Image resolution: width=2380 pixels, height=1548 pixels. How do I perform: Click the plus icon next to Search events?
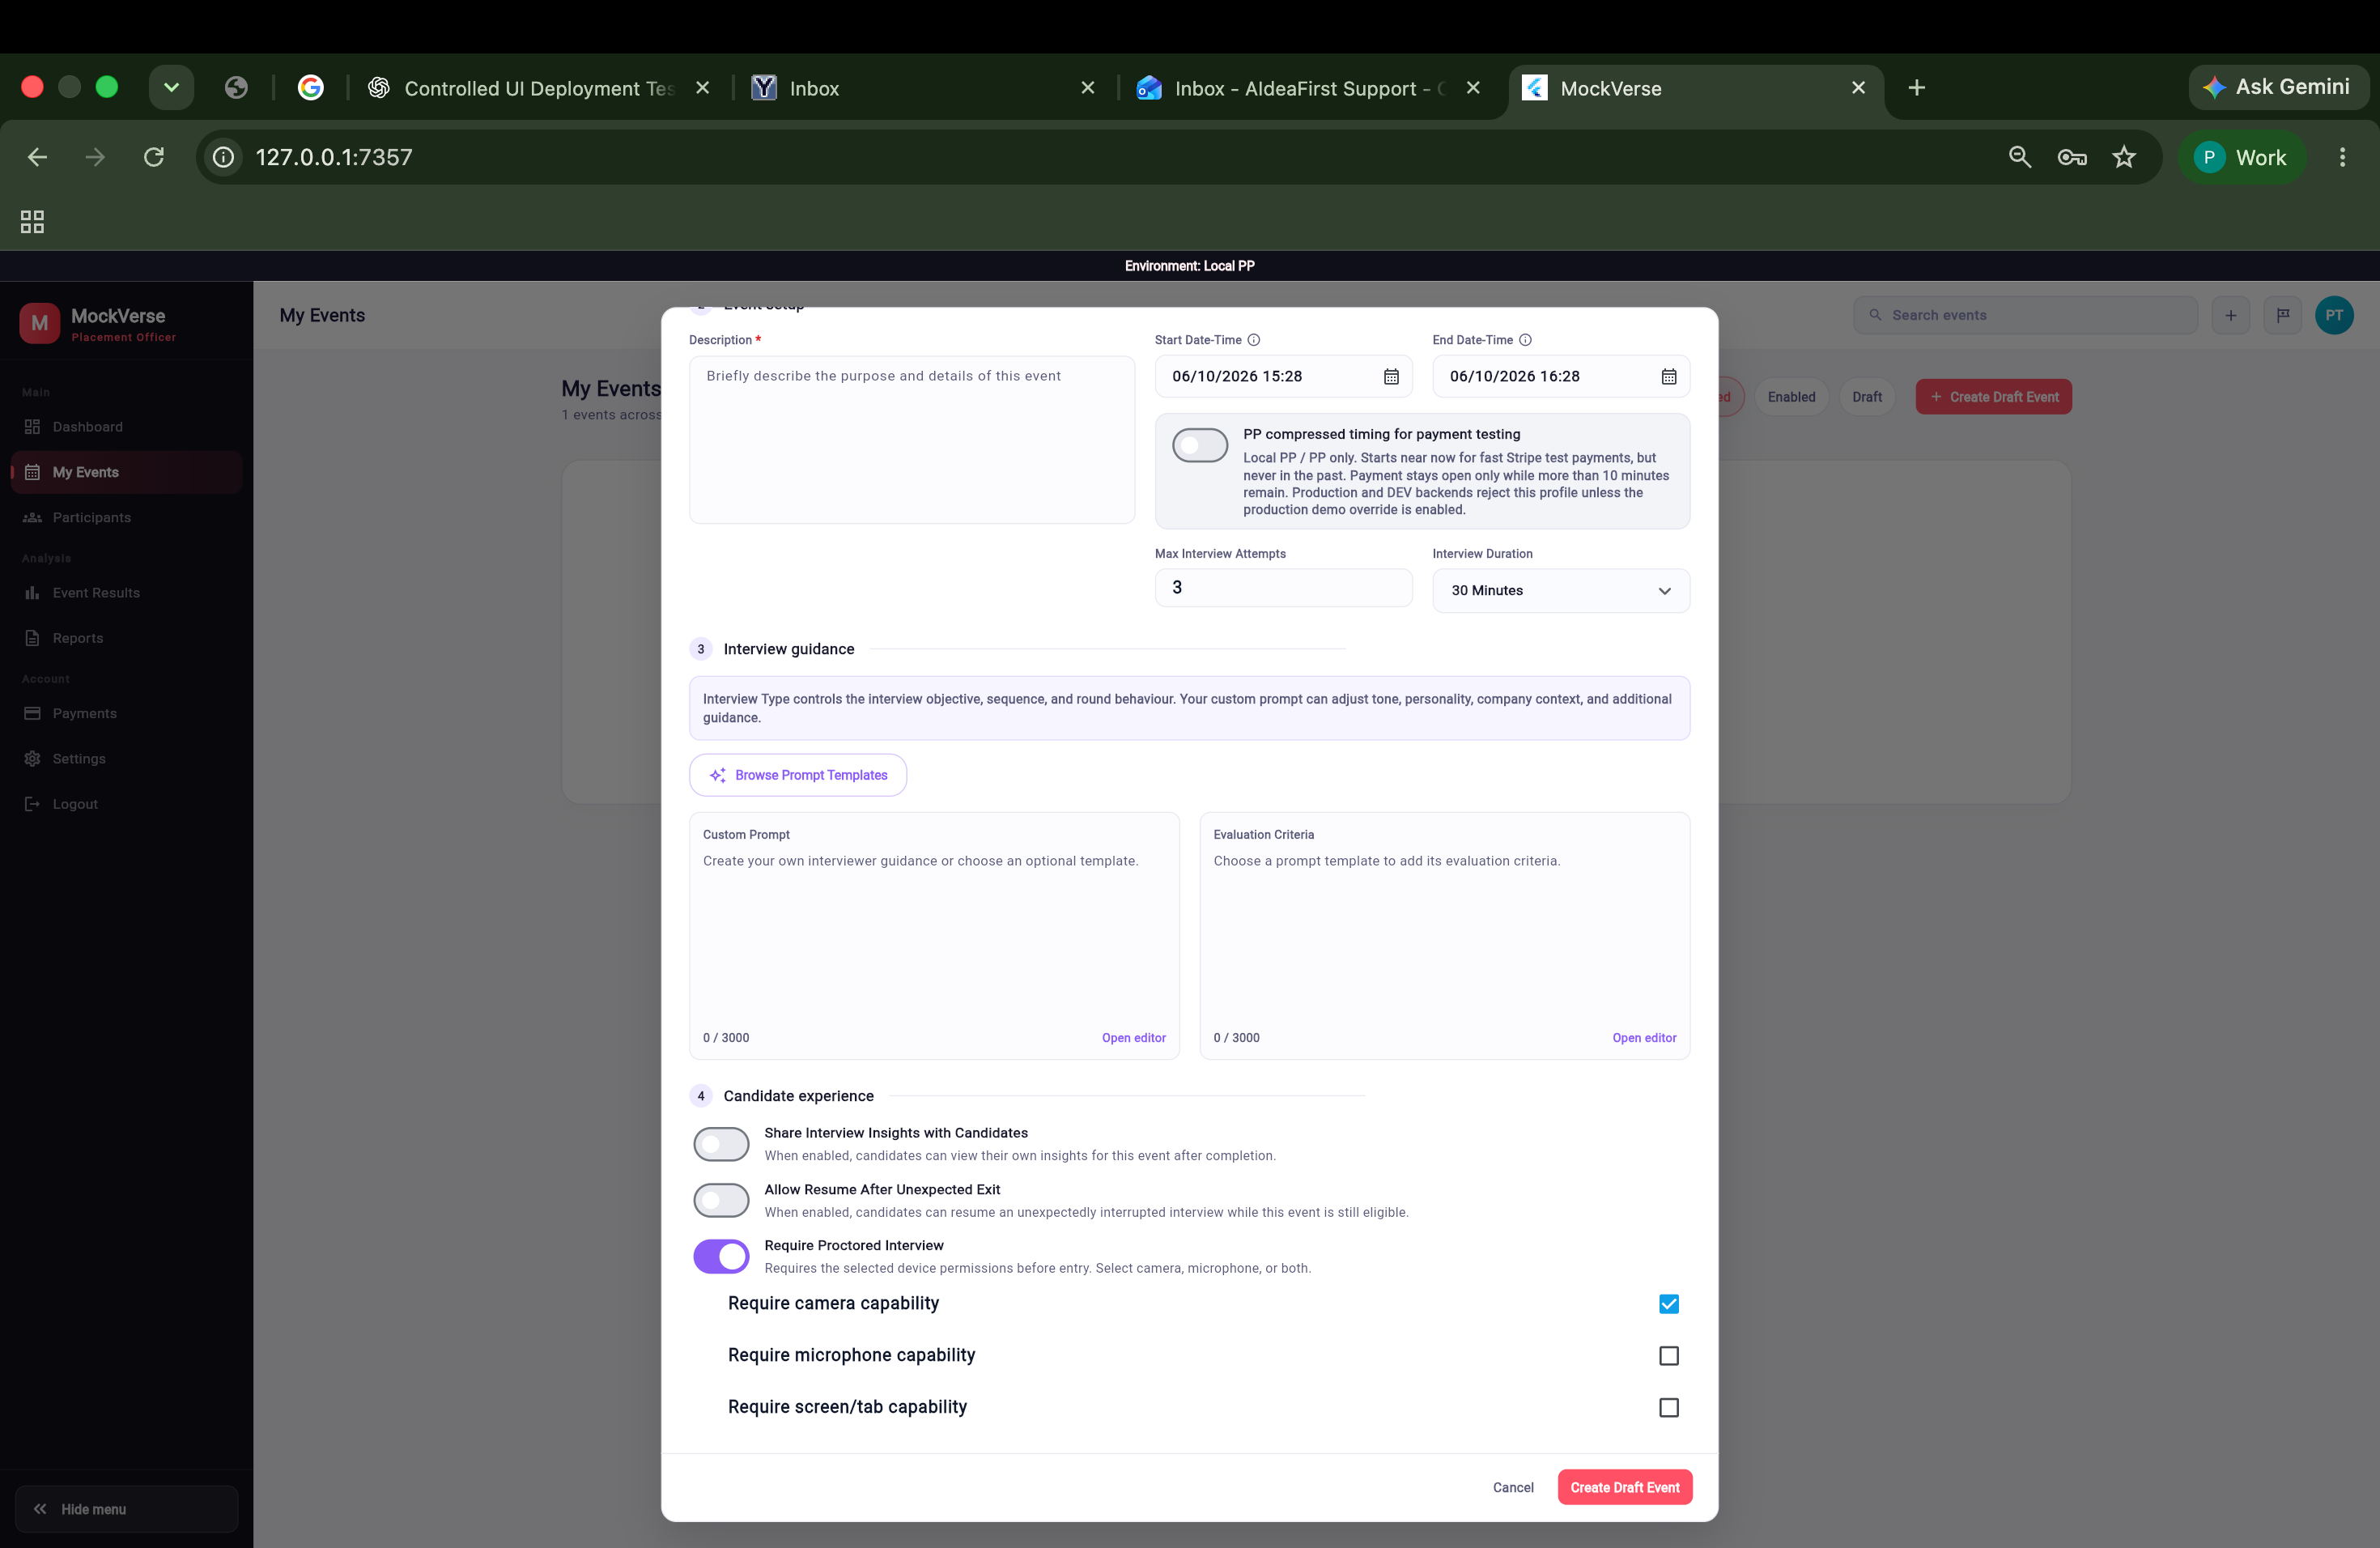tap(2231, 315)
